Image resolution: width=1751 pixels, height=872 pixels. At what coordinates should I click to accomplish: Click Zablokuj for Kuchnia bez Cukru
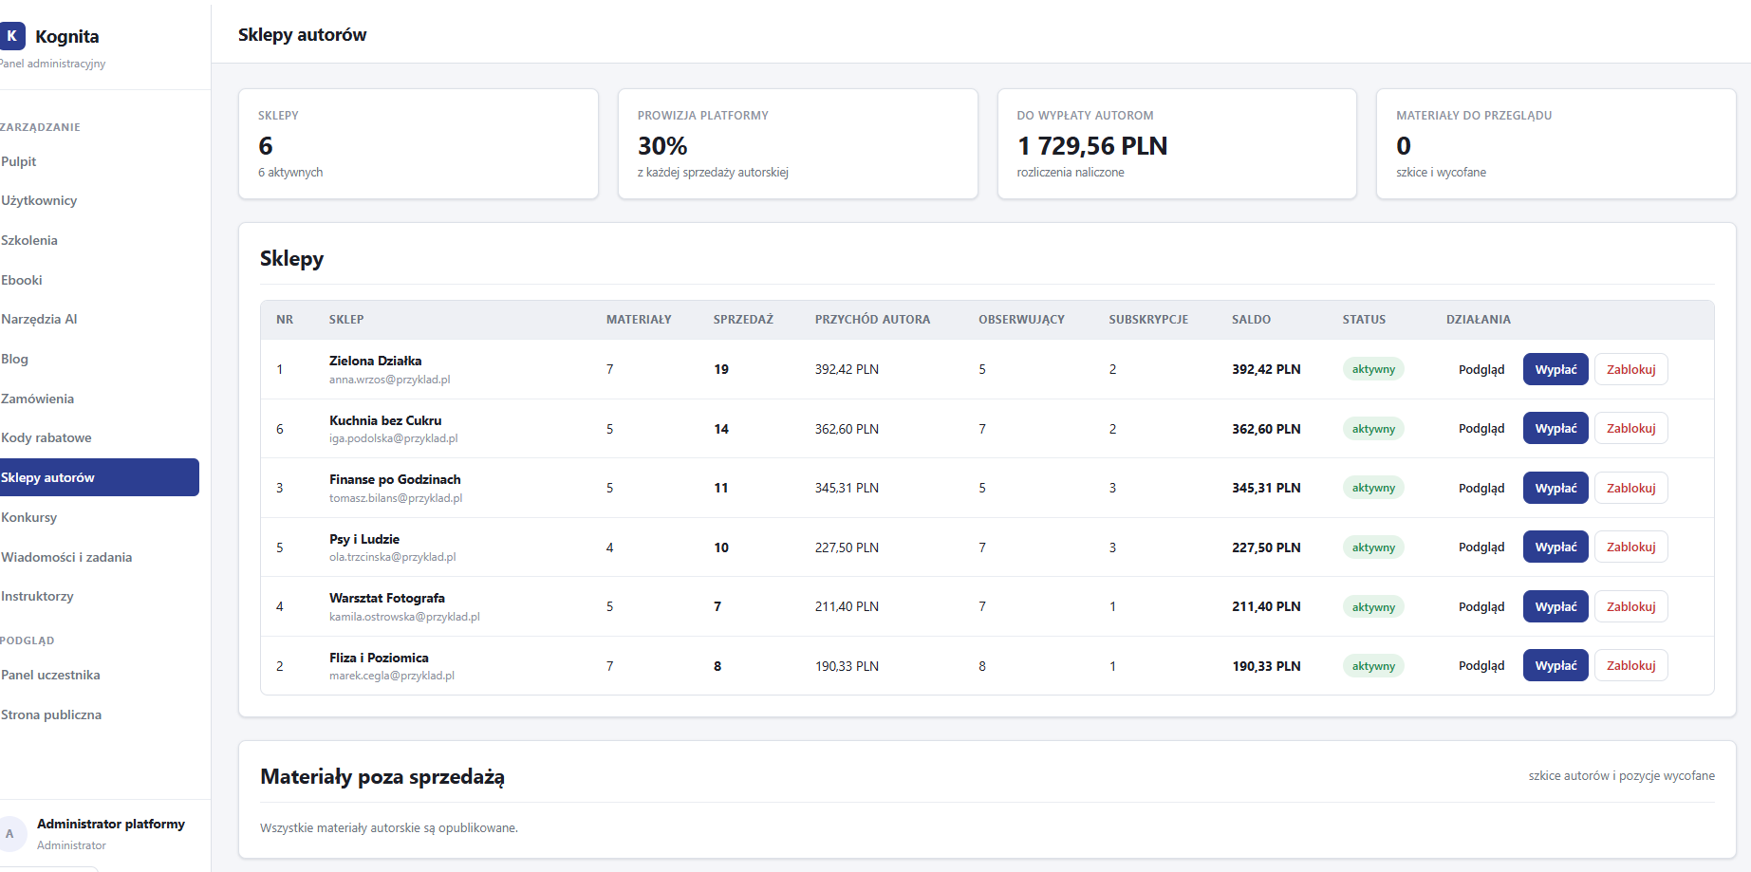point(1630,429)
